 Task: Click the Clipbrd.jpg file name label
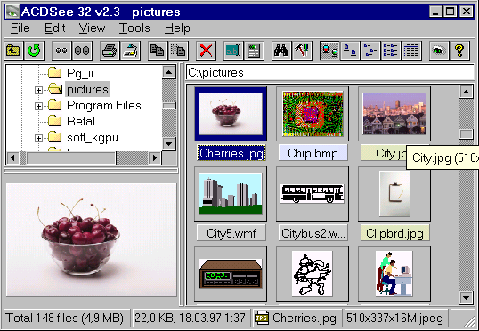[394, 233]
